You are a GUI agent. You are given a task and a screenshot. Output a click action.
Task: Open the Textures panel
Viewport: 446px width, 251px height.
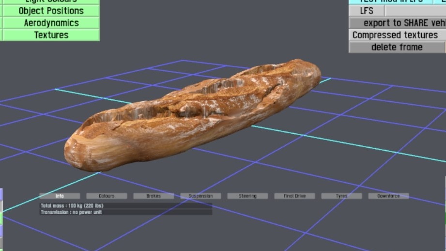[51, 35]
